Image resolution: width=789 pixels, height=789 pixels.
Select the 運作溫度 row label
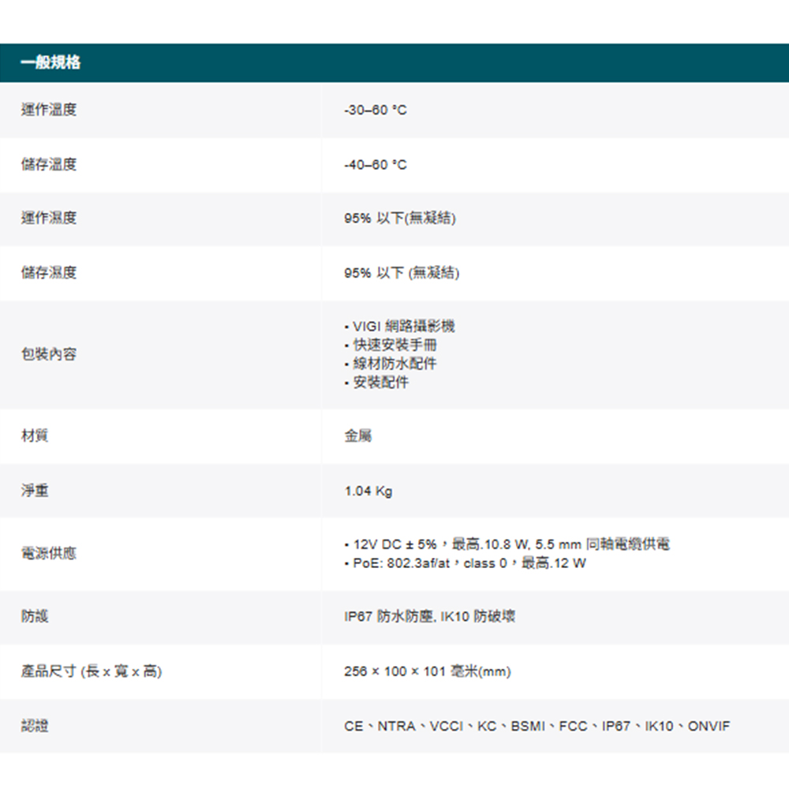(x=49, y=110)
